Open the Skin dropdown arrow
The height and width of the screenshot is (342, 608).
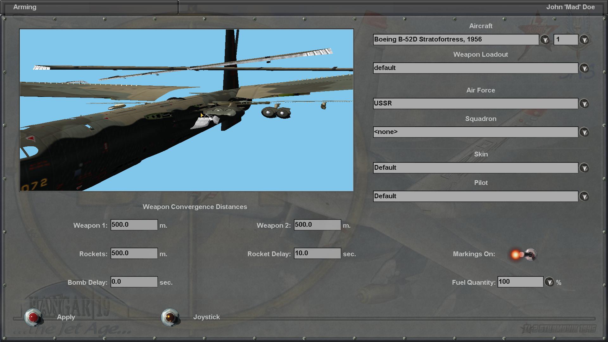[x=584, y=168]
